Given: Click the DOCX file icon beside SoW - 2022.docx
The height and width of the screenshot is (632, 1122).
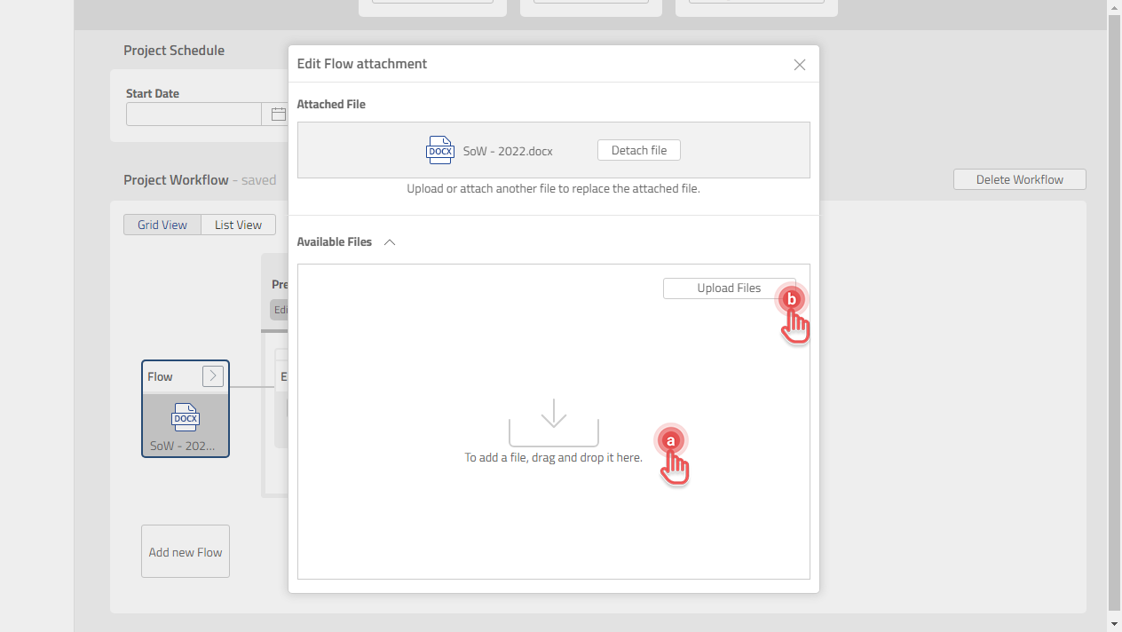Looking at the screenshot, I should (x=439, y=150).
